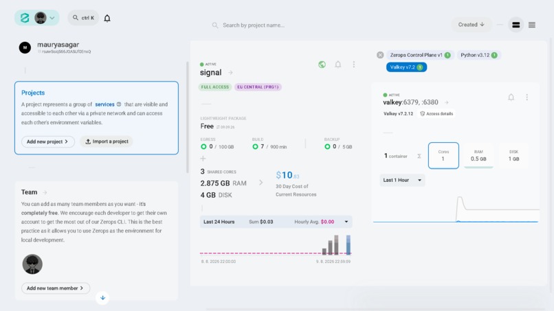Select the Cores resource box

pyautogui.click(x=443, y=155)
